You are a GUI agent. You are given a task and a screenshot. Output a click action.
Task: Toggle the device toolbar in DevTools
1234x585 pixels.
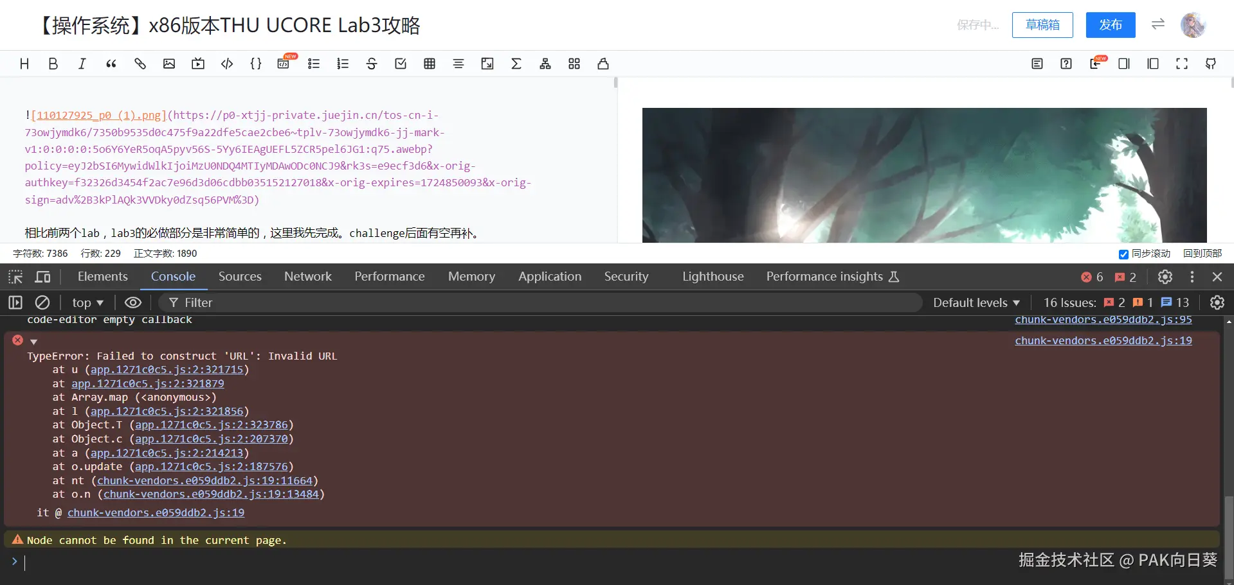[43, 277]
